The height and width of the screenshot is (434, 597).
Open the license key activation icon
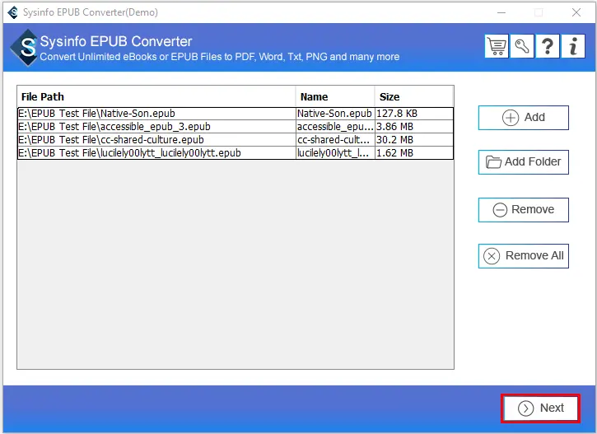coord(522,46)
